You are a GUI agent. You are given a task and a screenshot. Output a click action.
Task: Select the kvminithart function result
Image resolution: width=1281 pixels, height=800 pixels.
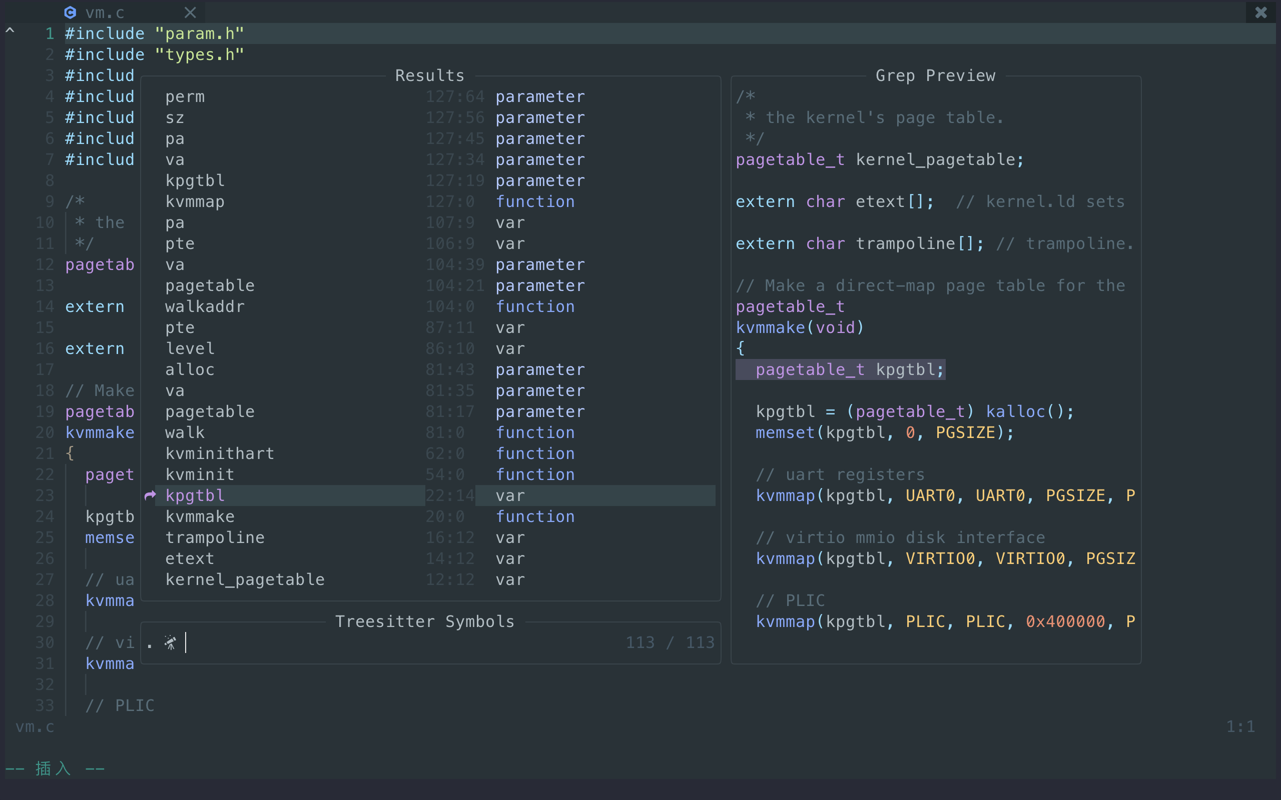[430, 453]
